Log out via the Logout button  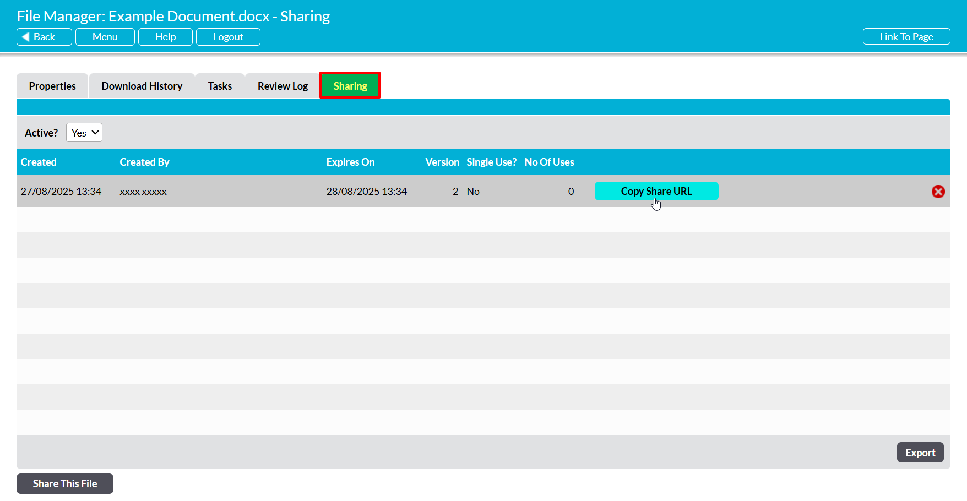coord(228,37)
